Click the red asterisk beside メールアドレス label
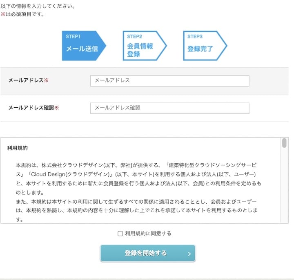Viewport: 294px width, 280px height. [46, 80]
